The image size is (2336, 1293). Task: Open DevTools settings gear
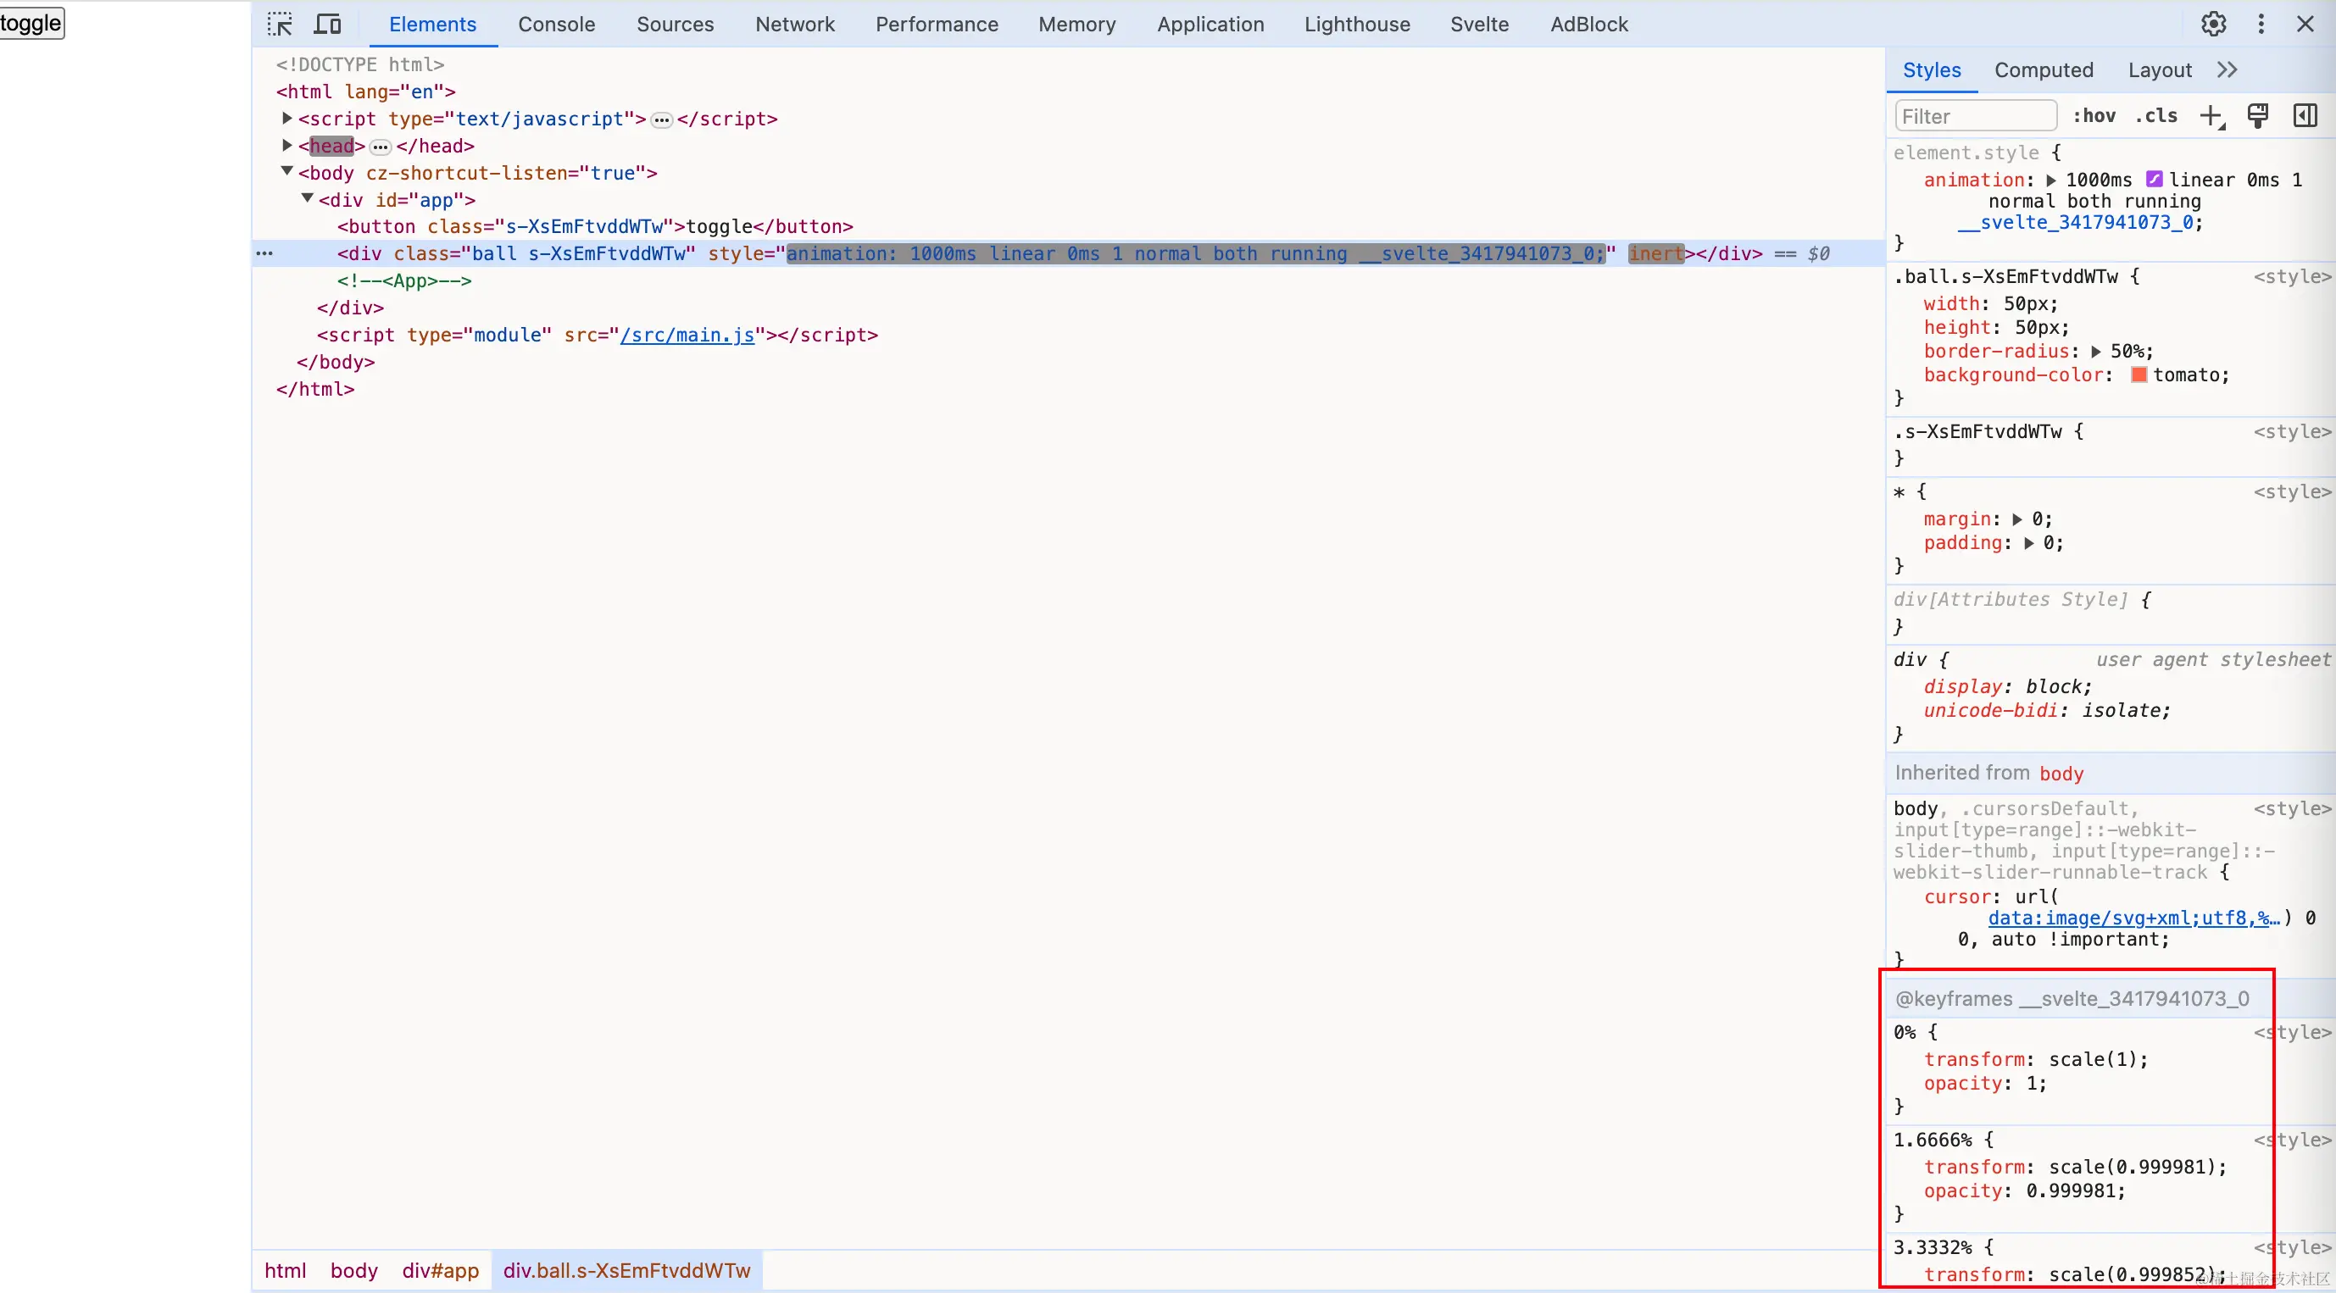(x=2212, y=25)
